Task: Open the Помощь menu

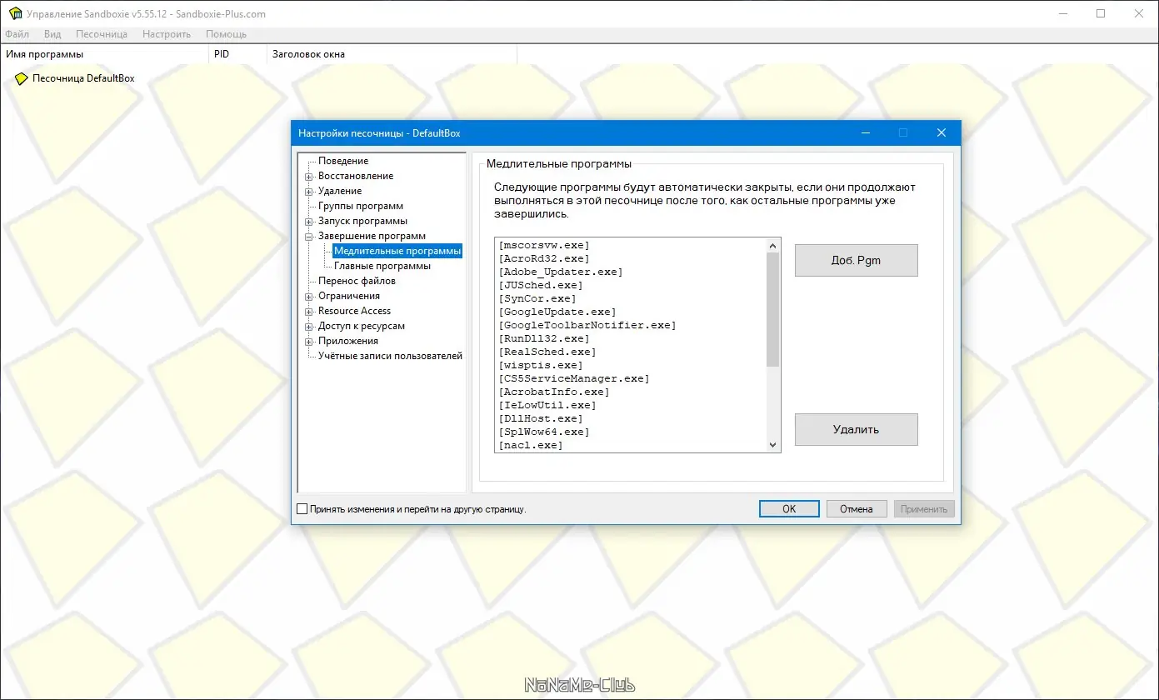Action: (226, 34)
